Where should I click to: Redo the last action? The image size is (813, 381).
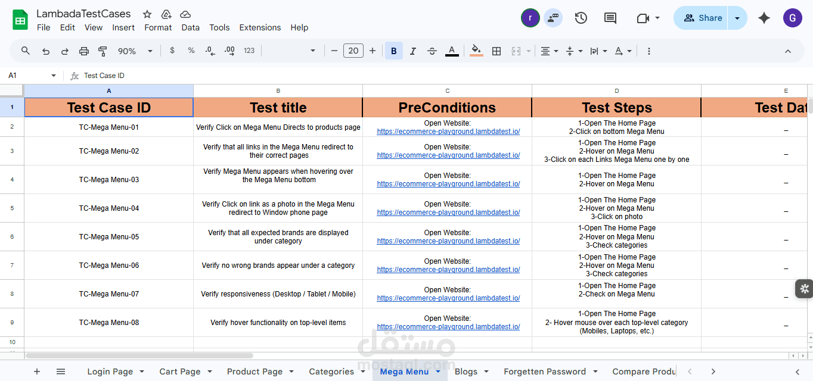tap(65, 51)
